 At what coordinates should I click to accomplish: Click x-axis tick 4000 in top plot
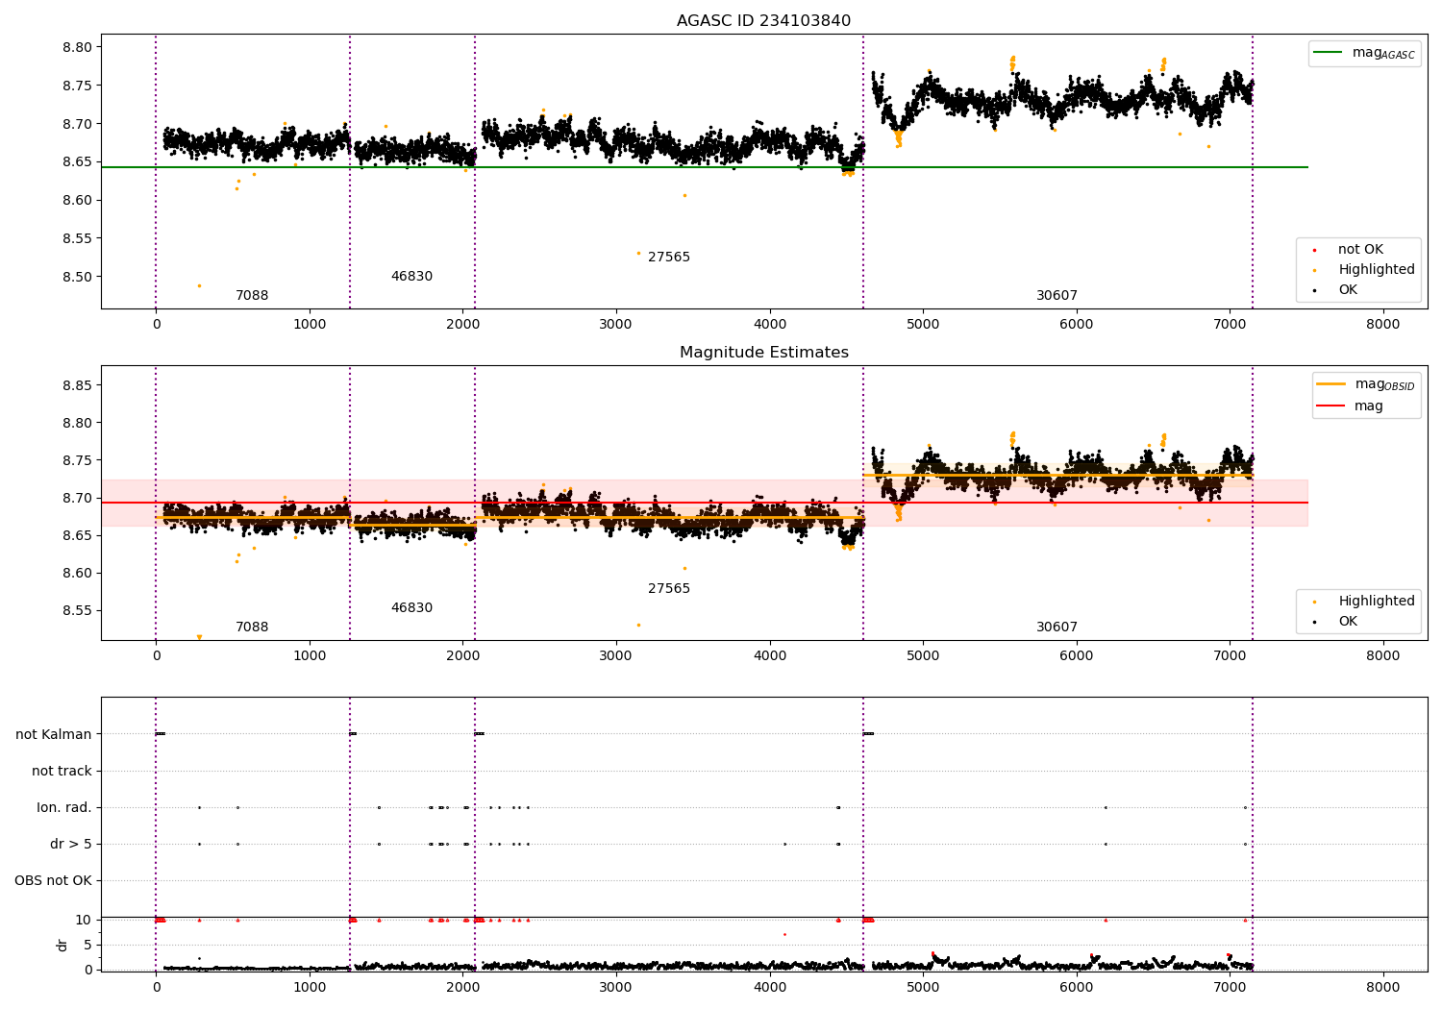click(769, 324)
